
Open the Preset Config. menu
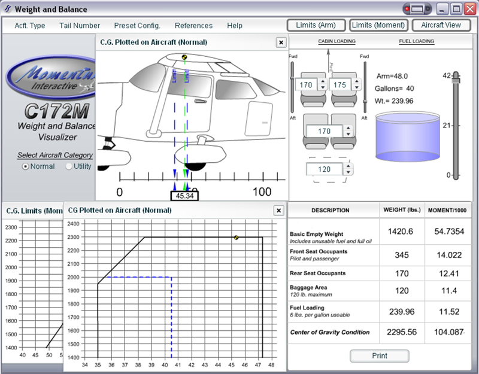coord(137,26)
